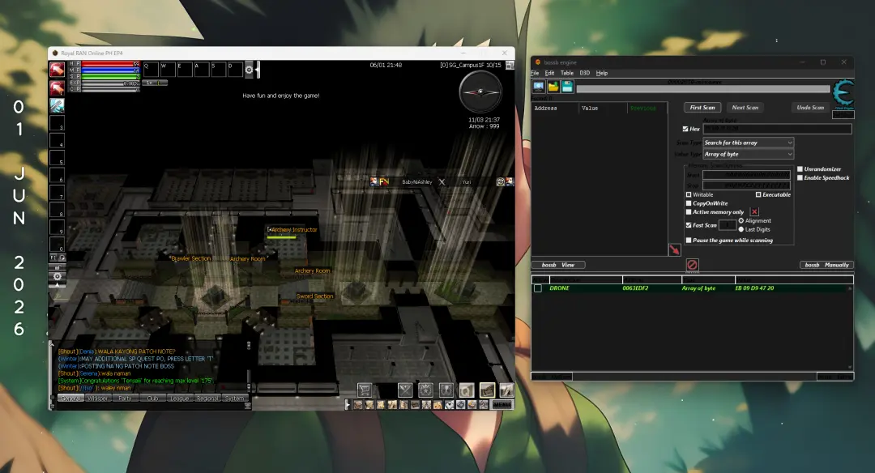Screen dimensions: 875x473
Task: Open the shopping cart item shop
Action: tap(365, 390)
